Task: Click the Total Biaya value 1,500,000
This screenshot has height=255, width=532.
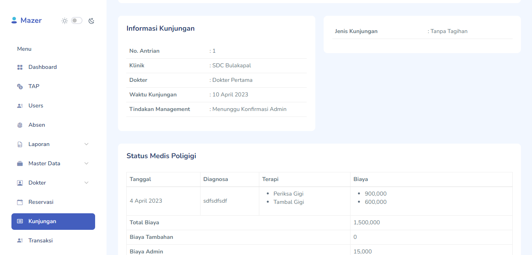Action: pyautogui.click(x=367, y=223)
